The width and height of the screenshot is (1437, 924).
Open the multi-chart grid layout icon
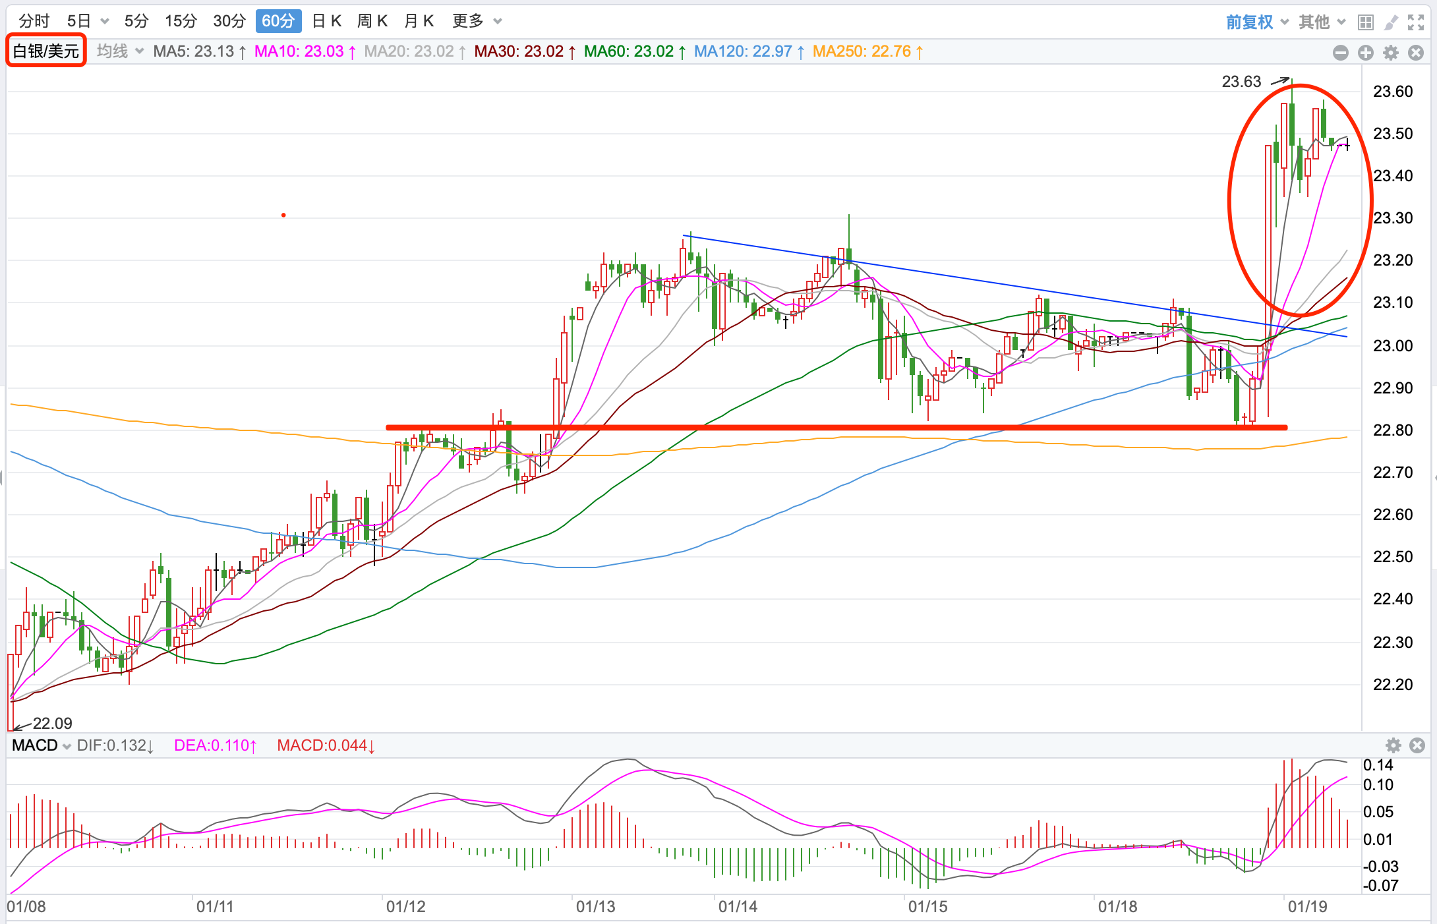[x=1366, y=23]
